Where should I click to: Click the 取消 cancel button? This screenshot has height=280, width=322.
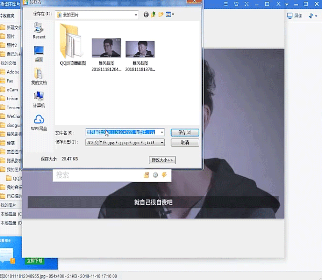[185, 143]
